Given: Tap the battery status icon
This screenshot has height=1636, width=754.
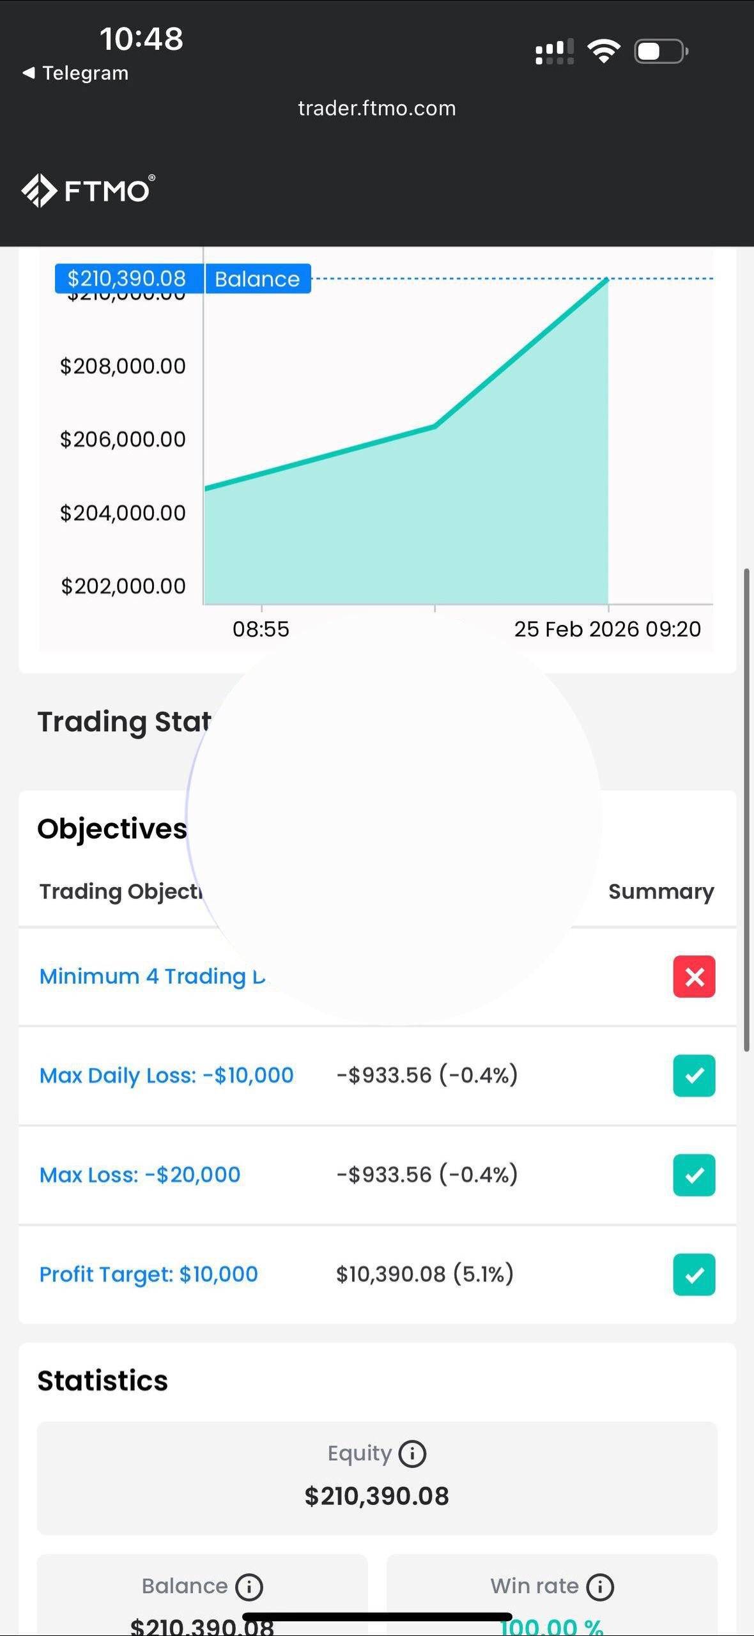Looking at the screenshot, I should click(x=661, y=51).
